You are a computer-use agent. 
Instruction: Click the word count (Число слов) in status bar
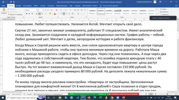17,94
